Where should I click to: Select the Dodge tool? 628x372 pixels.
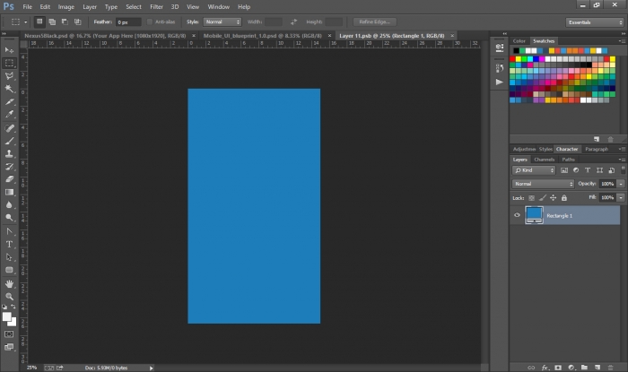click(x=9, y=218)
